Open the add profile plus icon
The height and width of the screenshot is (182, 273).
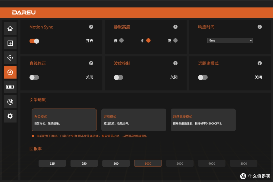(10, 43)
